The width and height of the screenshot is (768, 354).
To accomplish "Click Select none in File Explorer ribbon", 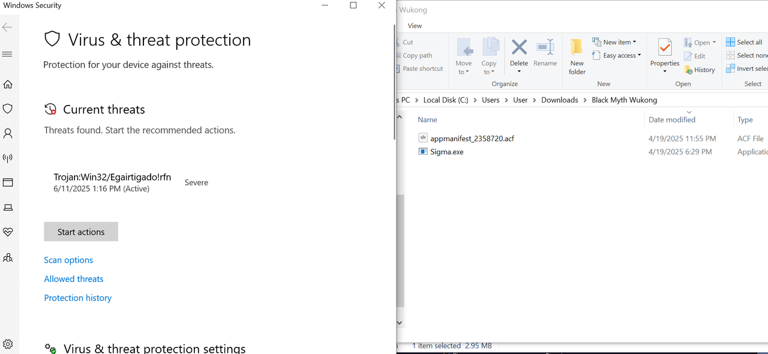I will click(x=747, y=55).
